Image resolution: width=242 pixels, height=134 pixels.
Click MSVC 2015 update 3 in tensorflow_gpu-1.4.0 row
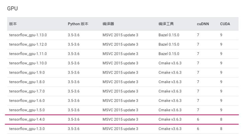click(x=120, y=119)
